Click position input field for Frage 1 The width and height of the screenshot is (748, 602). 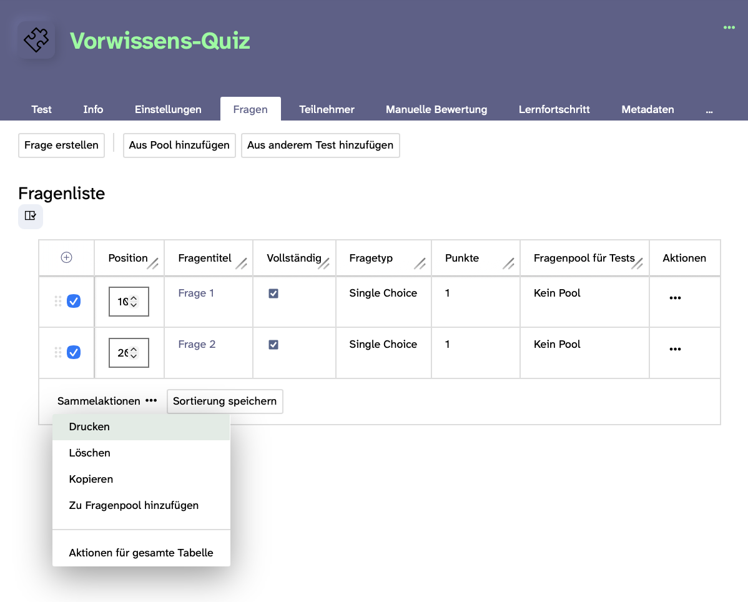[x=129, y=302]
